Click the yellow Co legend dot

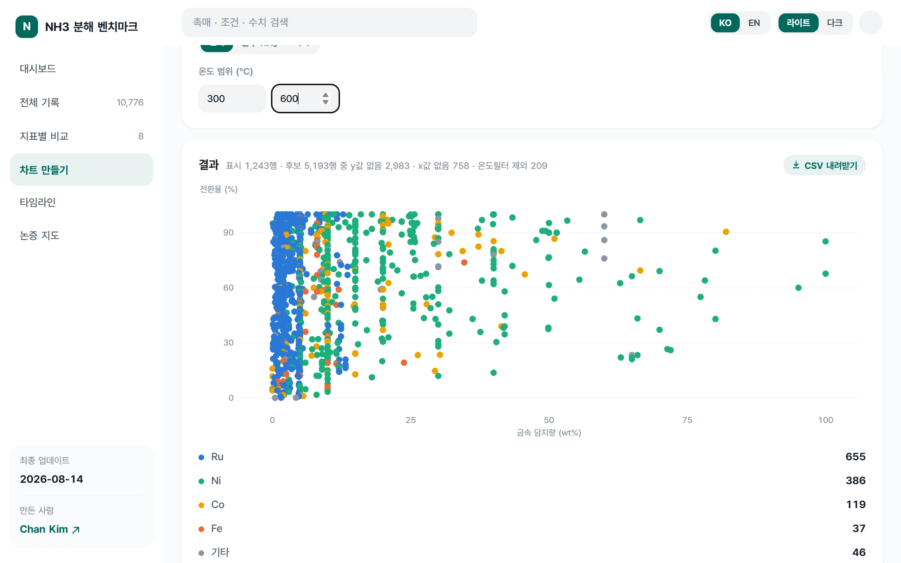point(201,505)
